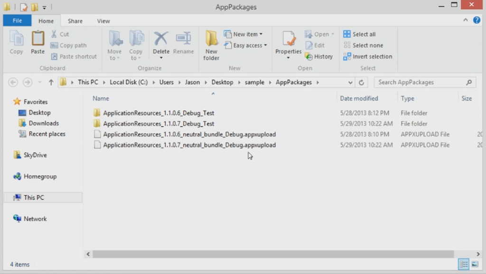
Task: Click the horizontal scrollbar thumb
Action: (273, 254)
